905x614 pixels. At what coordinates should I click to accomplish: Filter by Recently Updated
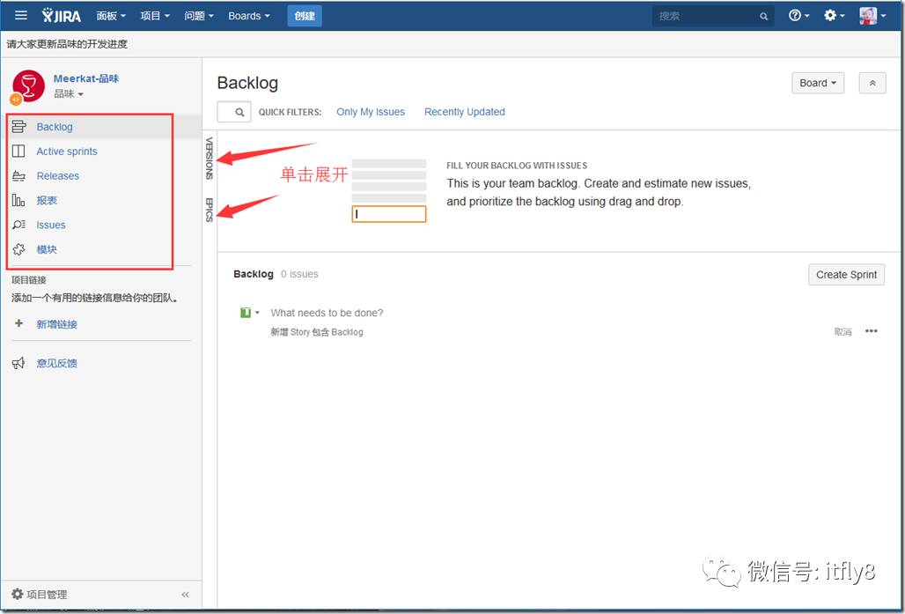coord(465,112)
